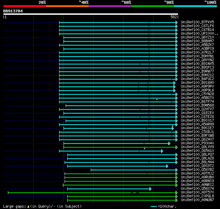The image size is (220, 209).
Task: Click UniRef100_Q8LAZ8 hit label
Action: (x=197, y=158)
